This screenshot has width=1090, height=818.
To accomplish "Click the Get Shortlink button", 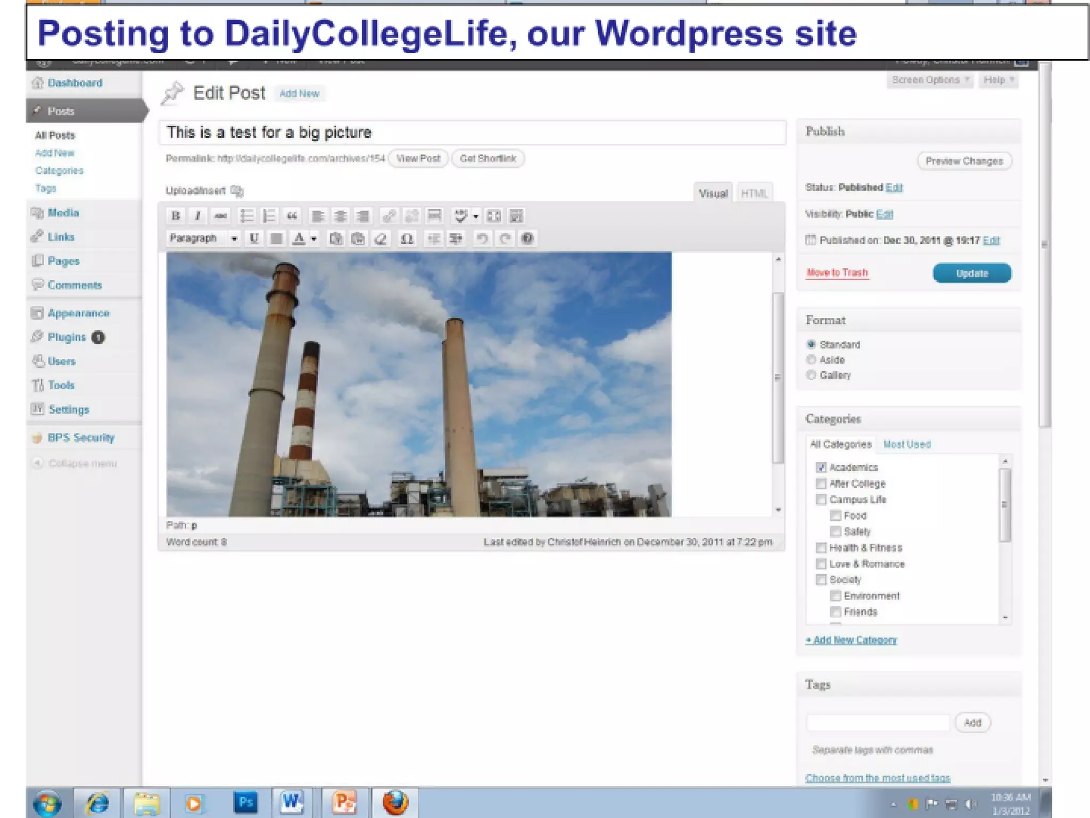I will coord(488,158).
